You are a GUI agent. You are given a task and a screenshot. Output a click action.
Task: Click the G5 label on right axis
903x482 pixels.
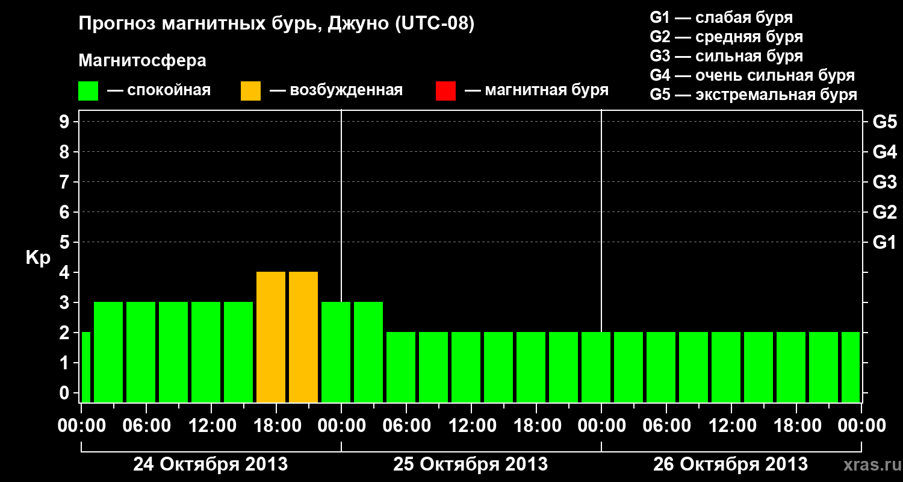click(x=884, y=122)
